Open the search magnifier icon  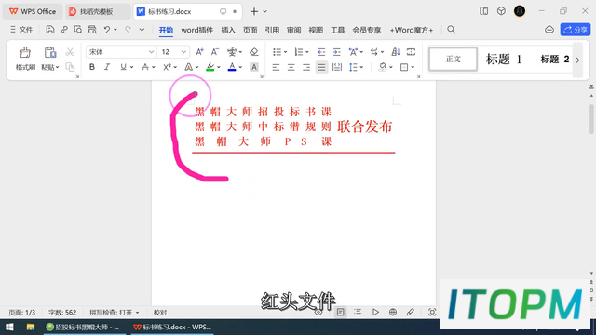(451, 30)
